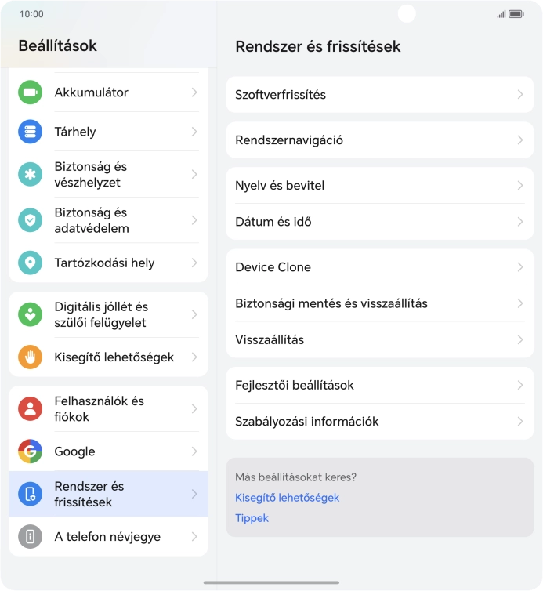
Task: Expand Szoftverfrissítés using its chevron arrow
Action: pyautogui.click(x=519, y=95)
